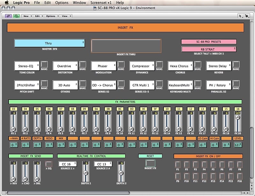Click BANG button next to Stereo-EQ
The image size is (255, 196).
pyautogui.click(x=44, y=64)
